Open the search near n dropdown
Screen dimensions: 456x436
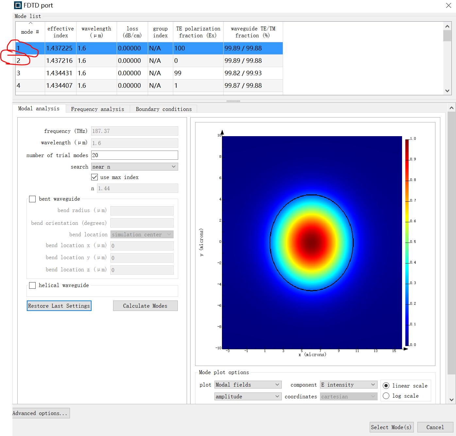click(x=134, y=167)
